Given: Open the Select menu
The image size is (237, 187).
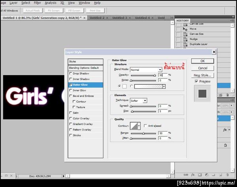Looking at the screenshot, I should (x=26, y=3).
